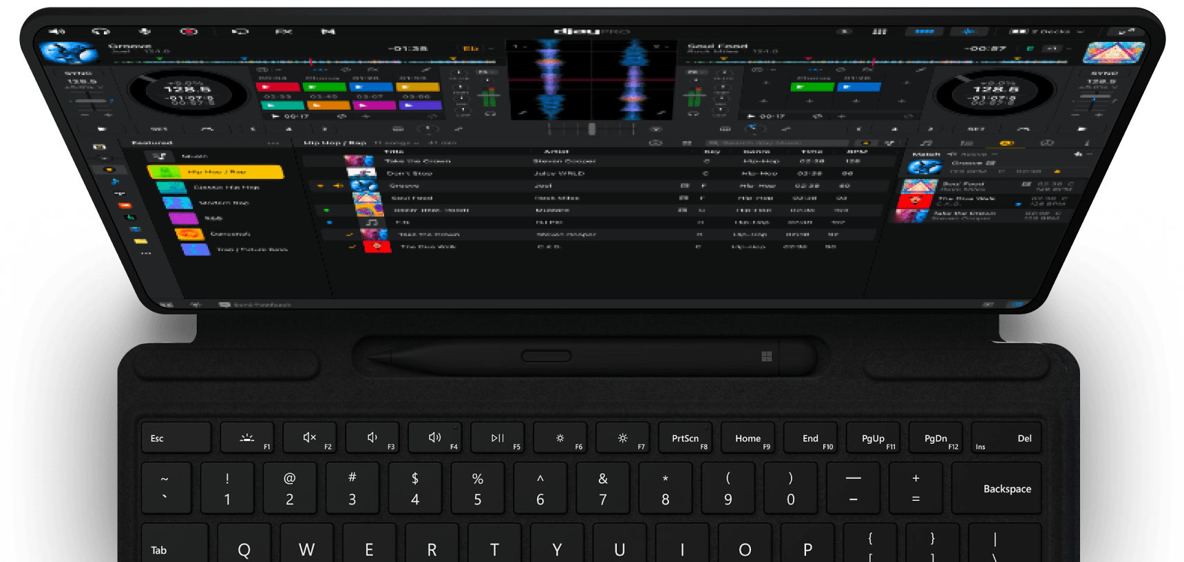Toggle SYNC on deck 2
The width and height of the screenshot is (1184, 562).
(x=1104, y=73)
